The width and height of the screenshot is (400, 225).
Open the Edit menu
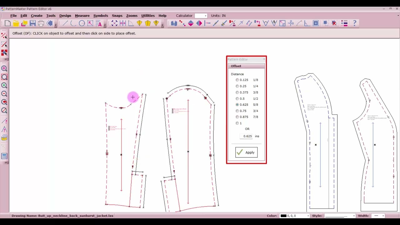point(24,16)
